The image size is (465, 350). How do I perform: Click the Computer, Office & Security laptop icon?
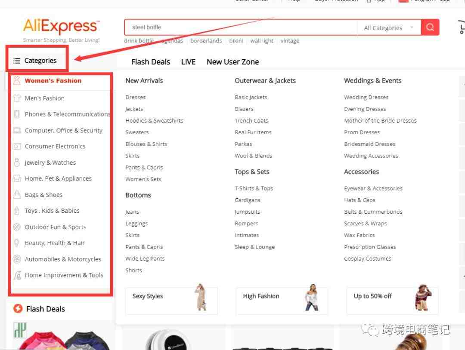click(x=17, y=130)
